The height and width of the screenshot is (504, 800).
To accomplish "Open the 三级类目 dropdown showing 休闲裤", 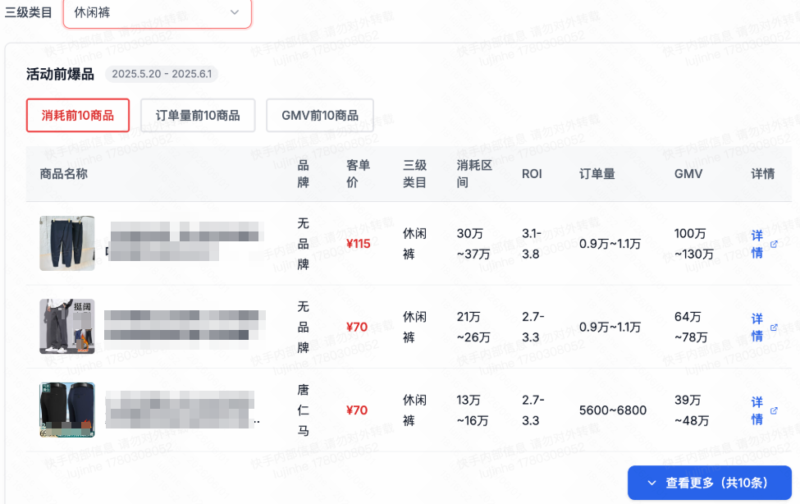I will tap(158, 12).
